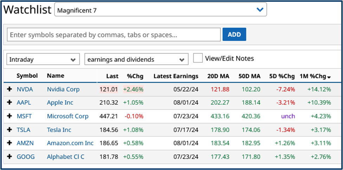
Task: Expand the TSLA row plus icon
Action: [x=9, y=130]
